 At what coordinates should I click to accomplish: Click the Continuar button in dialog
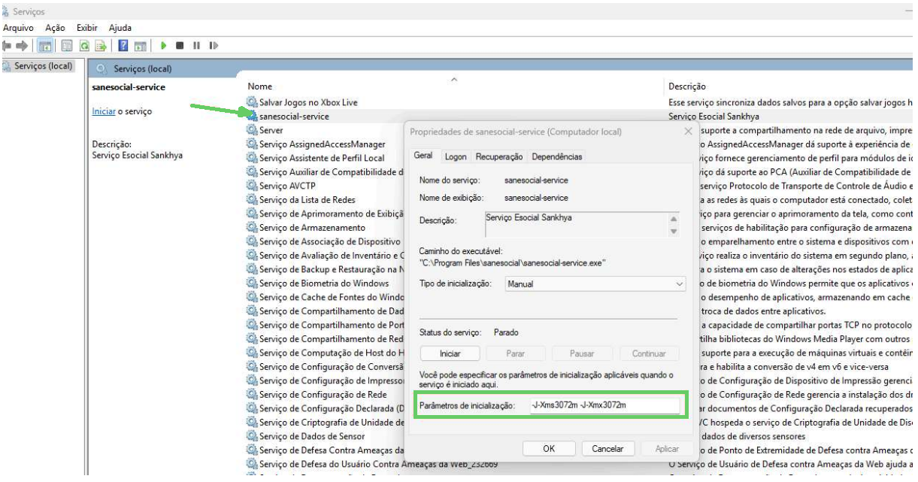[648, 353]
